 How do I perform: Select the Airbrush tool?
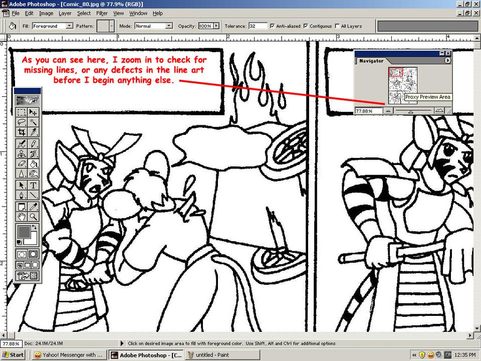click(x=22, y=144)
